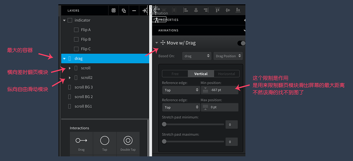353x161 pixels.
Task: Select the scroll BG 3 layer
Action: point(105,87)
